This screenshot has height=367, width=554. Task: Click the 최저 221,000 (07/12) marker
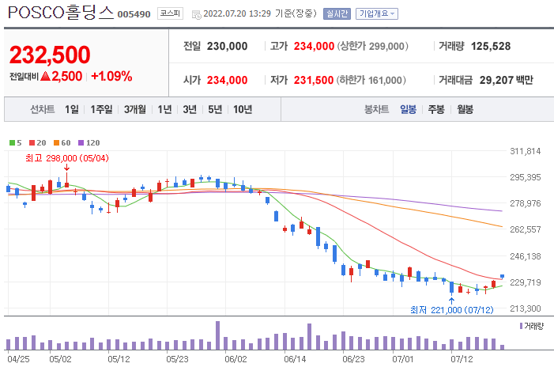click(x=451, y=310)
